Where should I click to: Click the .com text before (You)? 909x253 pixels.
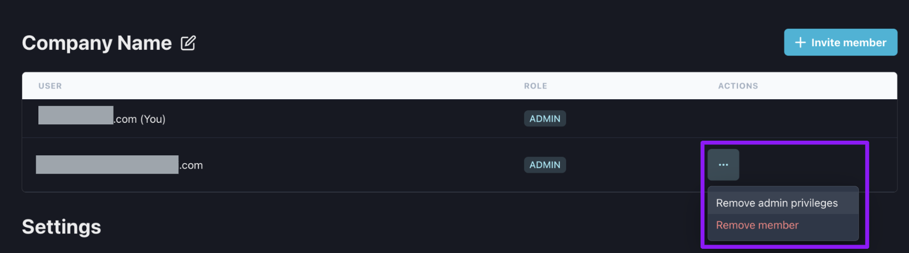[x=126, y=119]
